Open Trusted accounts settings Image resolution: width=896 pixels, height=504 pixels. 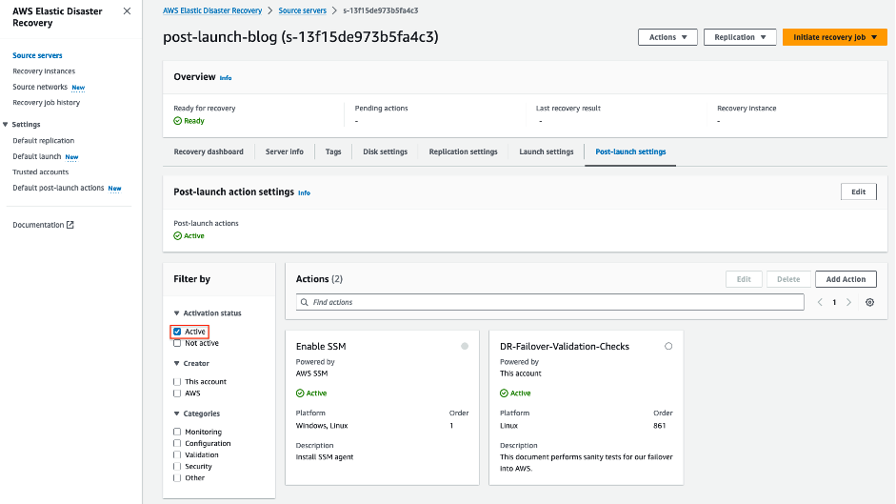pyautogui.click(x=41, y=171)
